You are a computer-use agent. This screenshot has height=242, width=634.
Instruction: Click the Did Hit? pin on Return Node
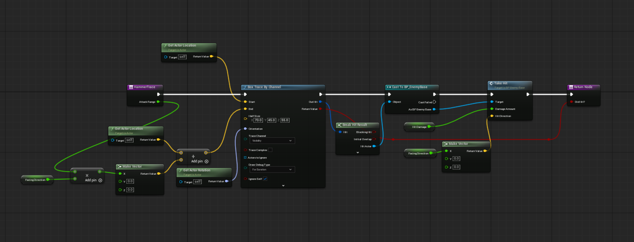[572, 102]
